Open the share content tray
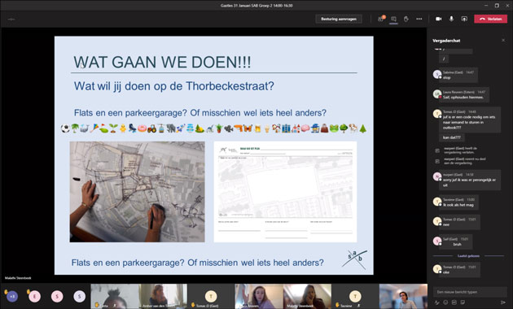Image resolution: width=513 pixels, height=309 pixels. [464, 19]
